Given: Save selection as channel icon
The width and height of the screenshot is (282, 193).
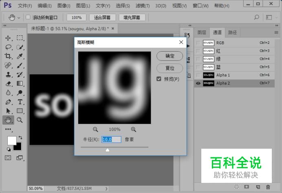Looking at the screenshot, I should (247, 187).
